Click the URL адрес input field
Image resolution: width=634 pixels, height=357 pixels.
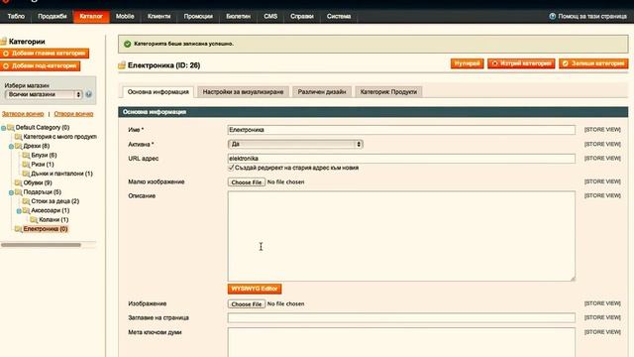401,159
